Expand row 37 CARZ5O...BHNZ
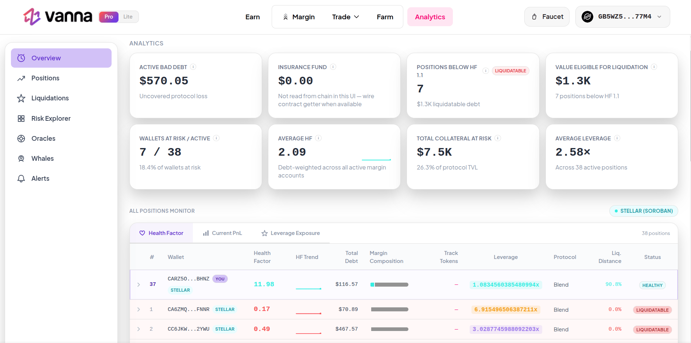The width and height of the screenshot is (691, 343). click(139, 284)
